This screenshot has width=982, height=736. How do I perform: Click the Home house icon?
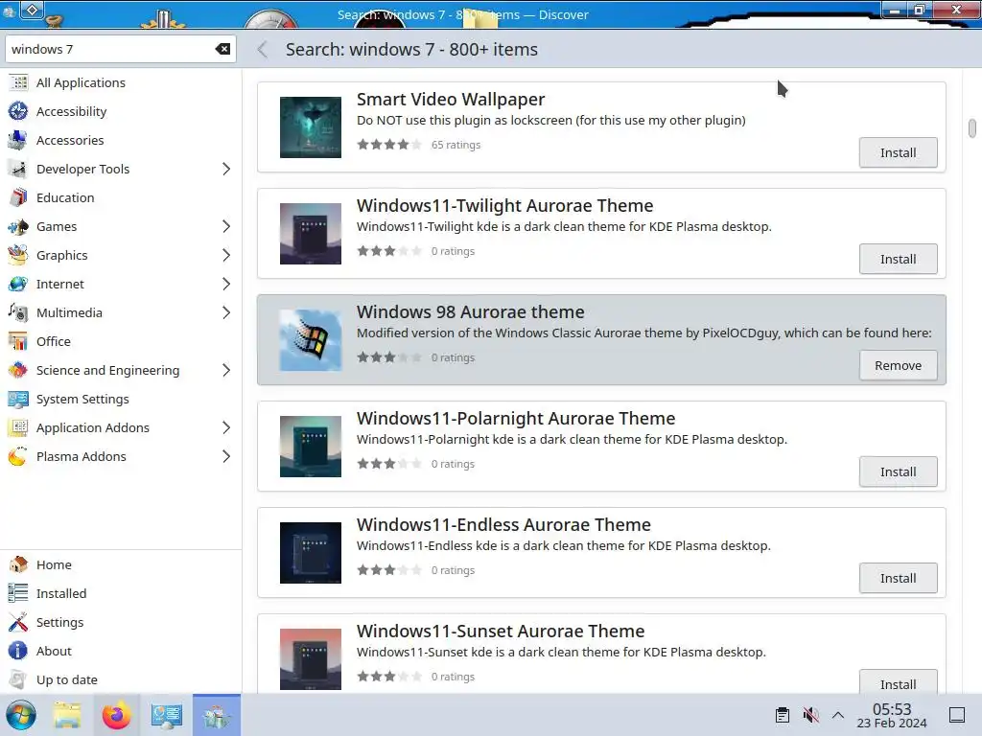18,564
